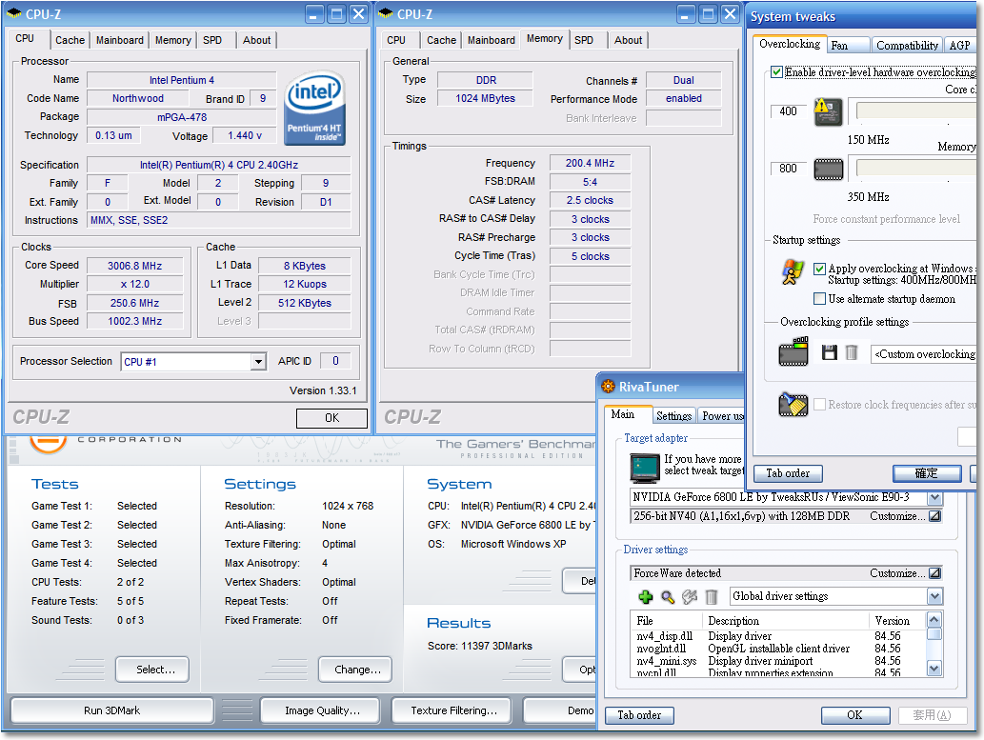Click the wrench edit icon in RivaTuner driver settings

coord(690,597)
